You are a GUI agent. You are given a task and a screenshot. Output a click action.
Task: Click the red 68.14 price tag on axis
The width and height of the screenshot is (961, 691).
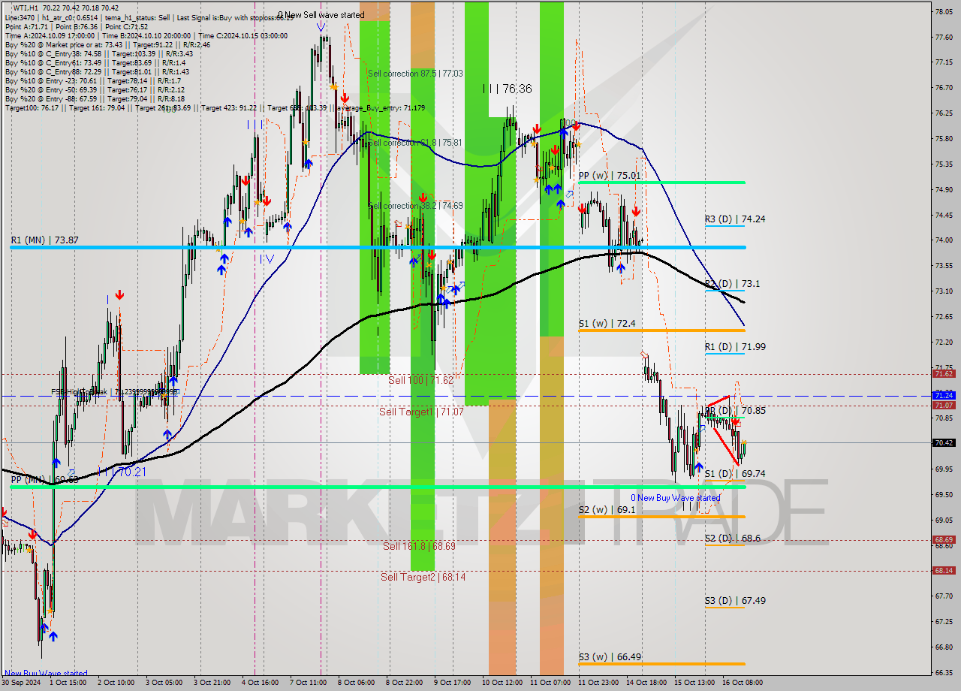click(944, 570)
